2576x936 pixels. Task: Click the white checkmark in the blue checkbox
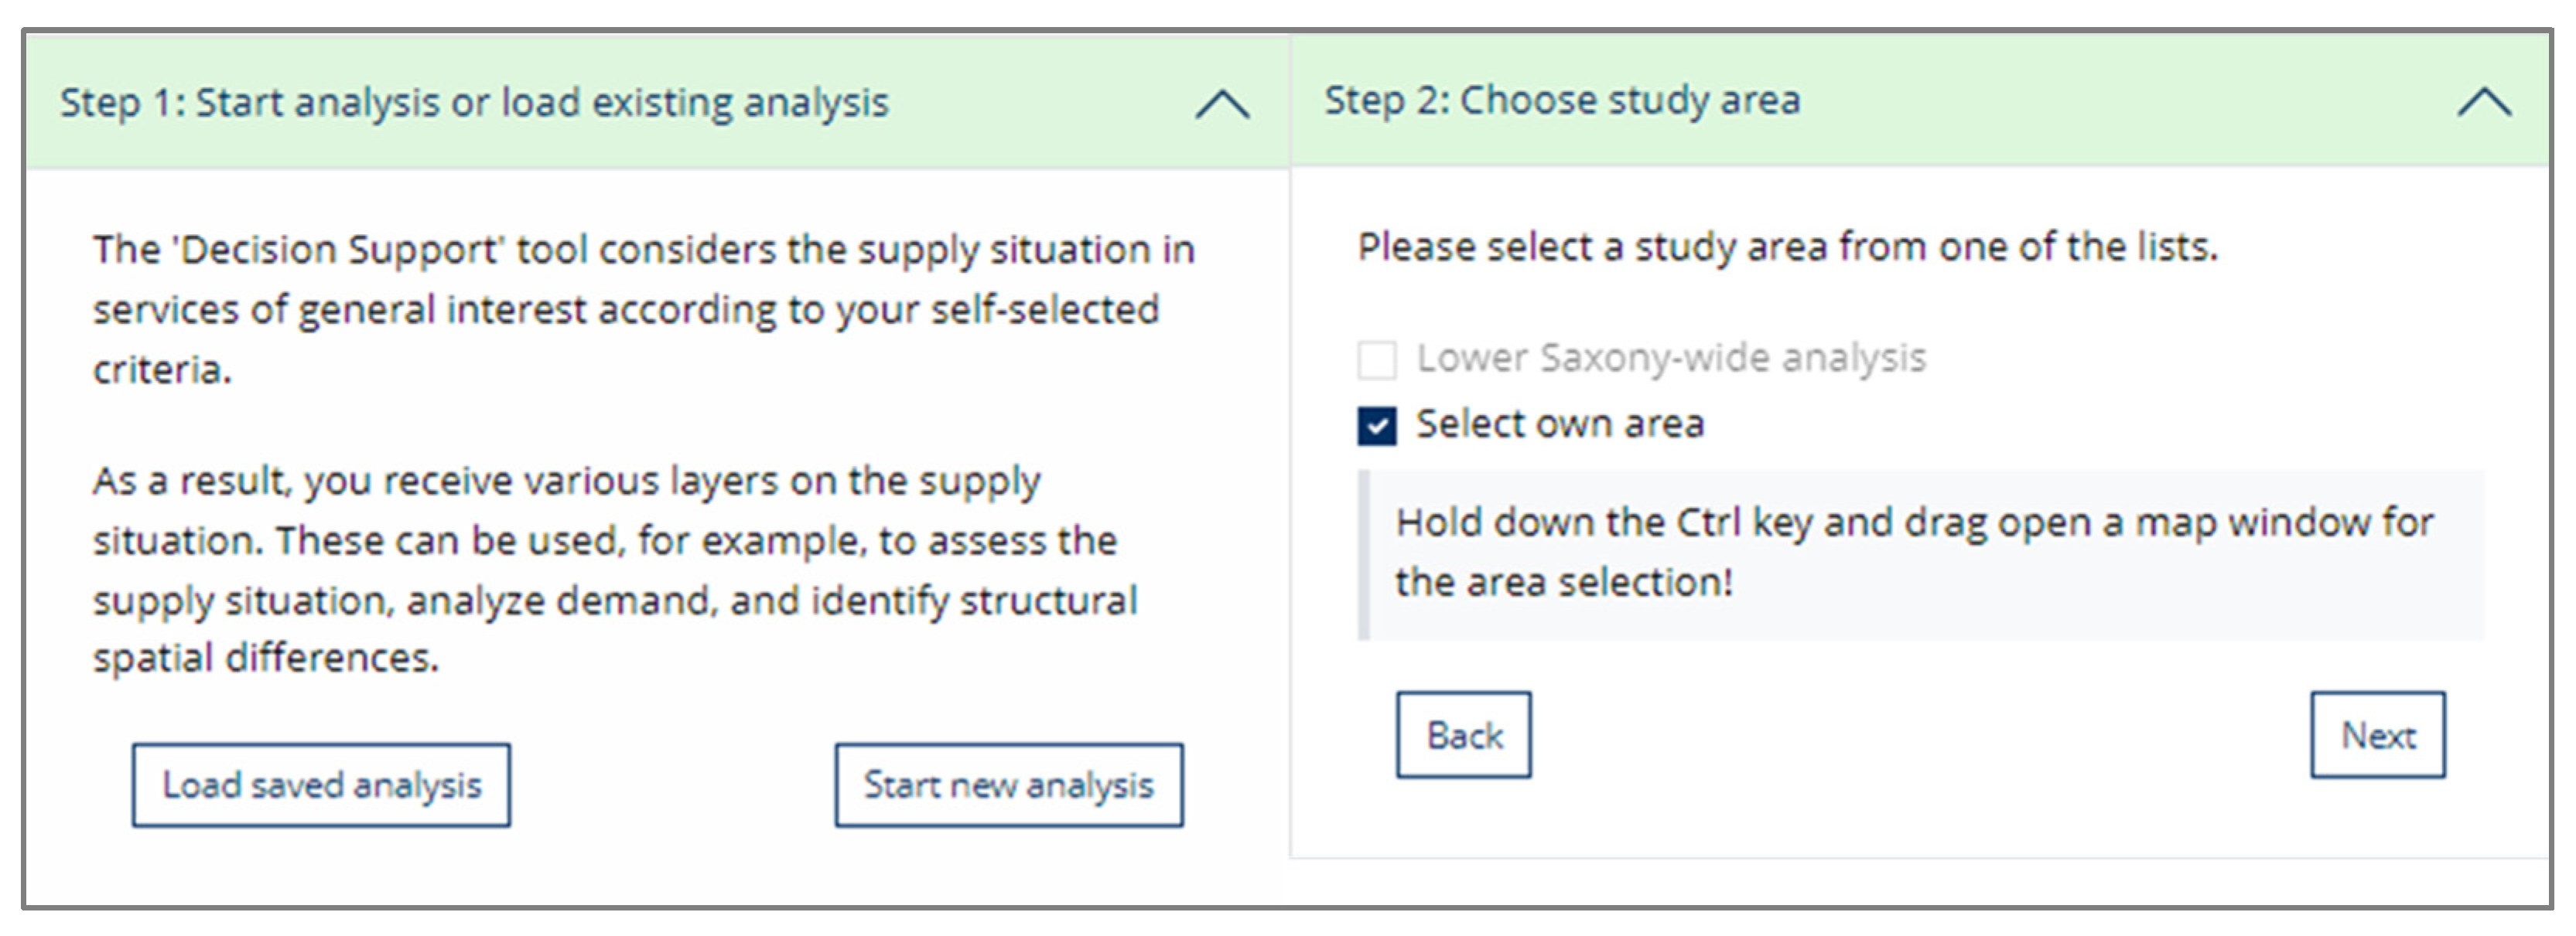[1377, 427]
